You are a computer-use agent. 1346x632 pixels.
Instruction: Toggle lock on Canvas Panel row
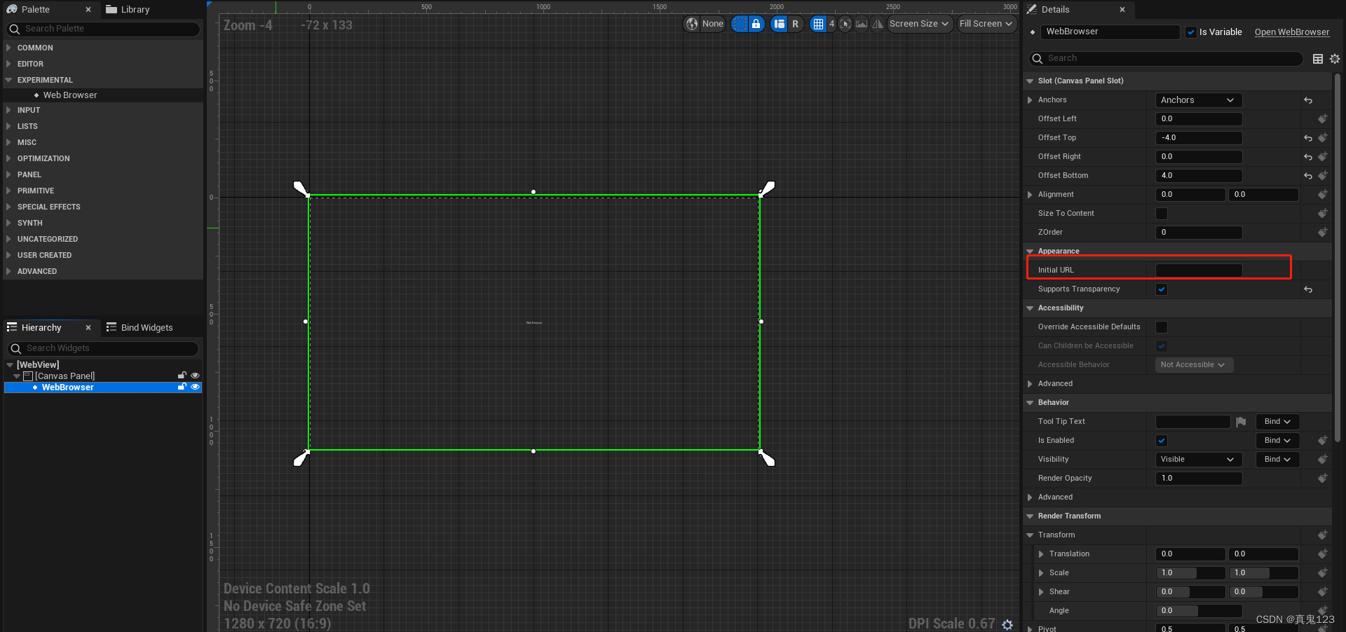[182, 376]
